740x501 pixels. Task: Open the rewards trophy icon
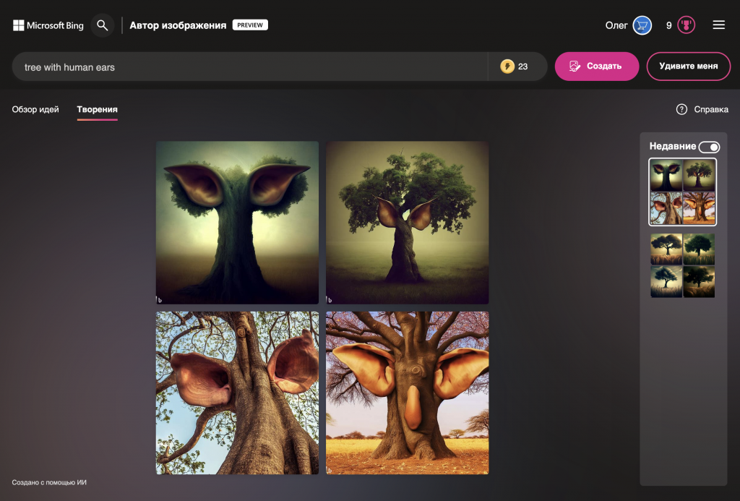[x=687, y=25]
